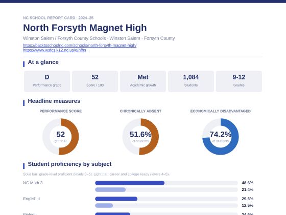Click the NC Math 3 light career-ready bar
286x215 pixels.
point(110,189)
